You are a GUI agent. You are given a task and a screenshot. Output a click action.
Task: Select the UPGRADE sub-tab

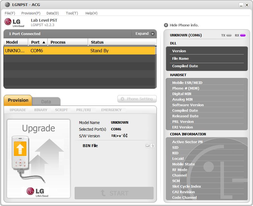18,110
